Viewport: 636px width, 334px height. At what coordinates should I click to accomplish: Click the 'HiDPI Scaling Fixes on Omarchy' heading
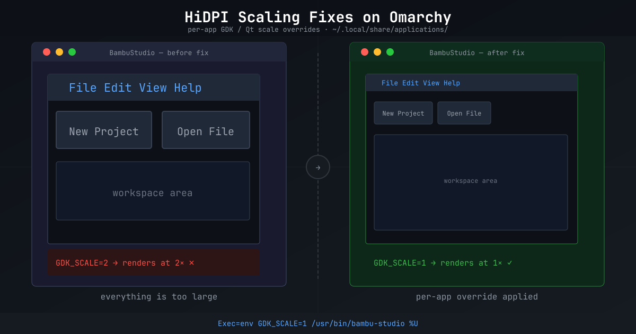[x=318, y=16]
